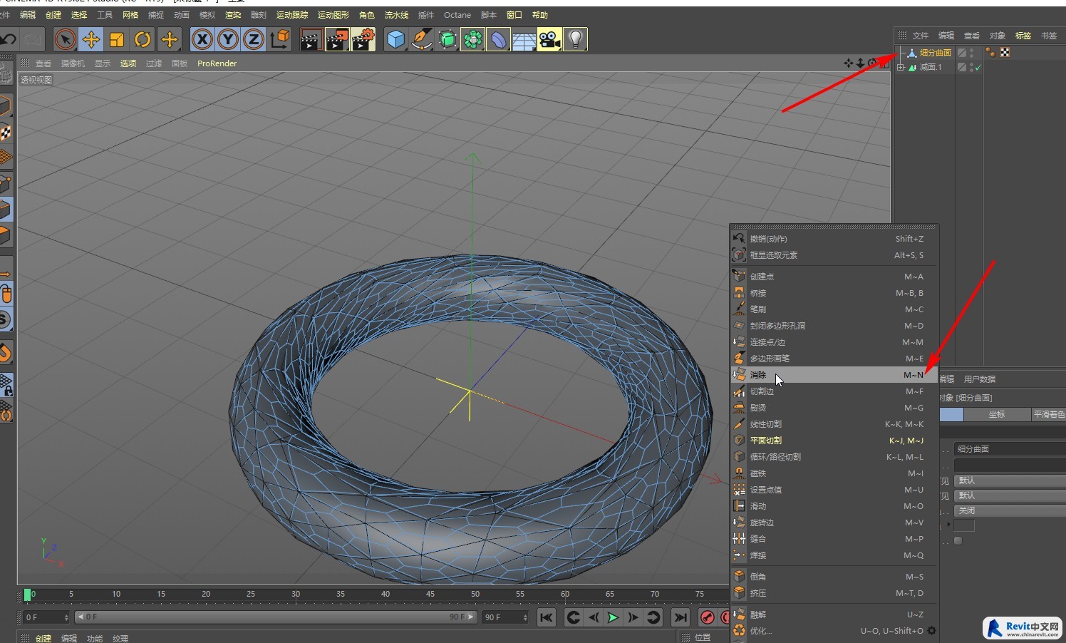Expand the 减面.1 object tree
This screenshot has height=643, width=1066.
(x=901, y=67)
